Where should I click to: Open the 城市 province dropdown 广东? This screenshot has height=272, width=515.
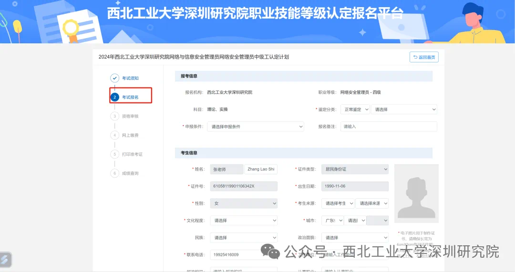[x=333, y=221]
